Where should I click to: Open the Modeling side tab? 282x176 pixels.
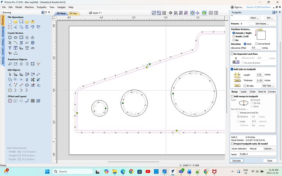(3, 32)
